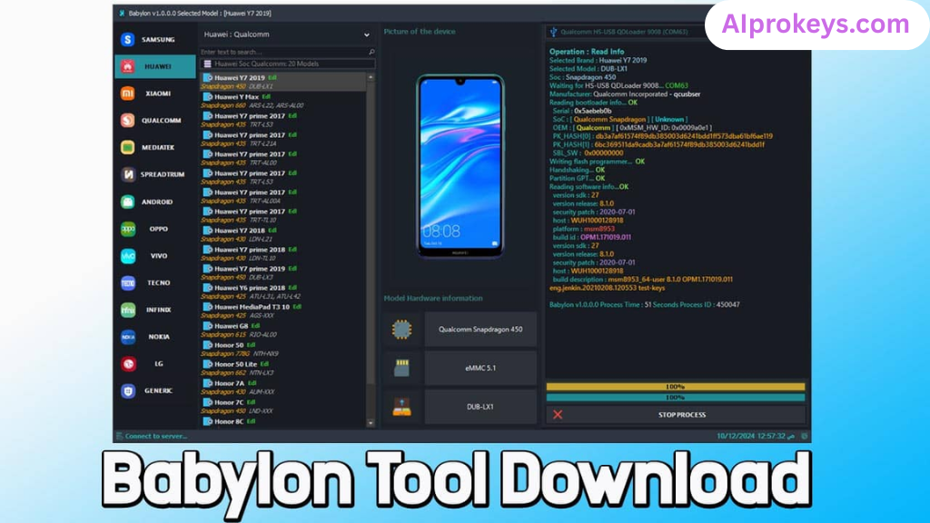This screenshot has width=930, height=523.
Task: Click the eMMC 5.1 button
Action: pos(480,368)
